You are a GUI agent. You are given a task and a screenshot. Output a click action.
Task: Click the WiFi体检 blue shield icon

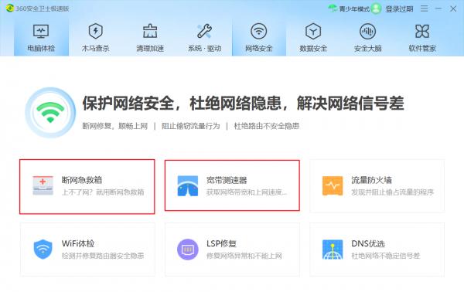43,250
